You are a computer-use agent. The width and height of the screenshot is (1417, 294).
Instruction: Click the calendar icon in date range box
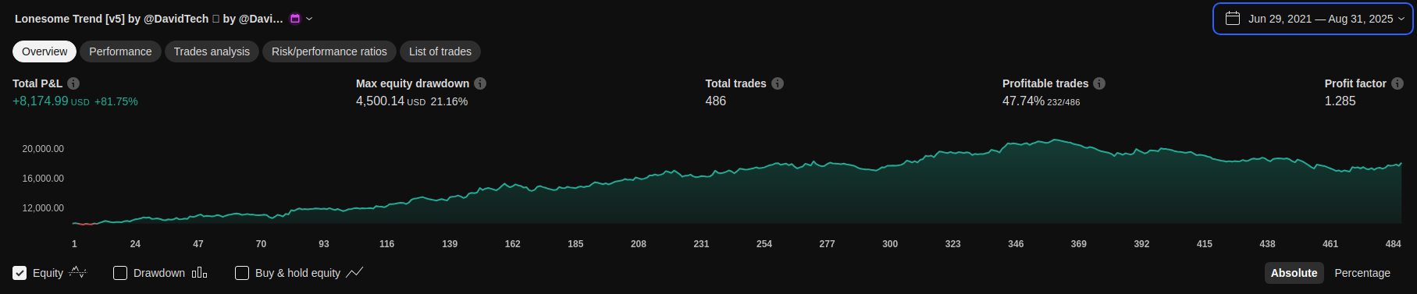click(1233, 18)
